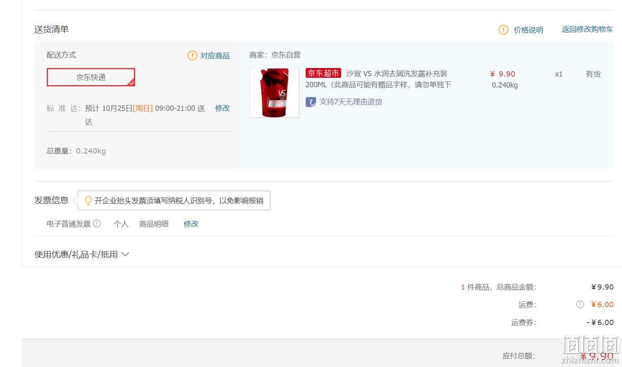Click 修改 in invoice information row

(x=191, y=224)
